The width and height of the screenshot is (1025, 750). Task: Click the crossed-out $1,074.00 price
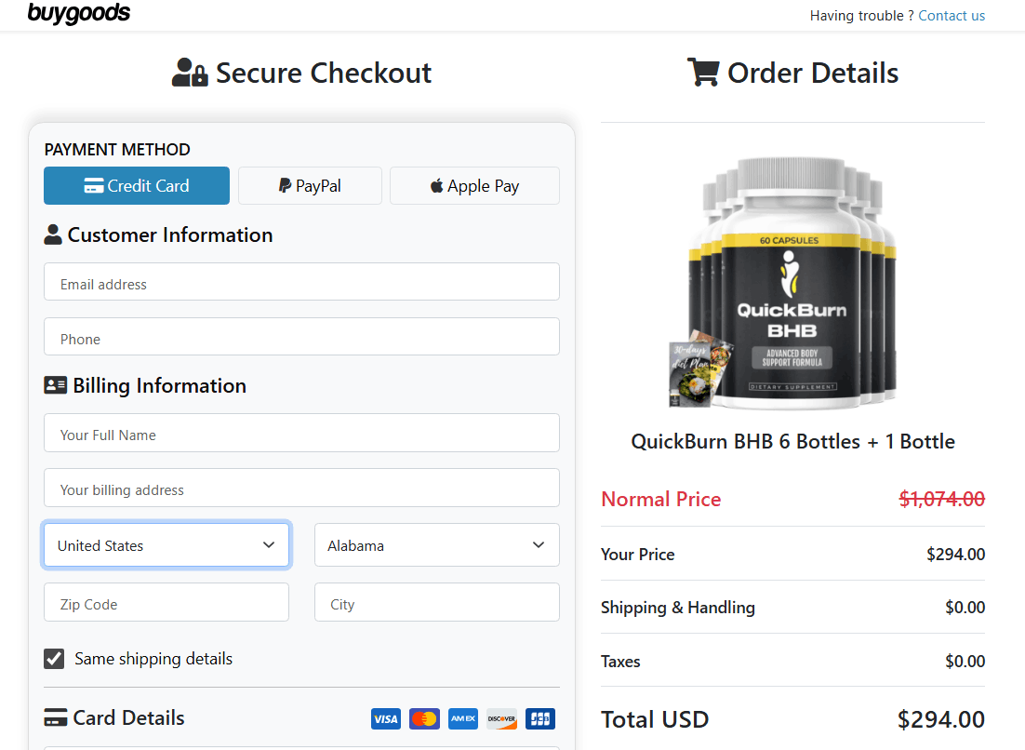[x=941, y=499]
